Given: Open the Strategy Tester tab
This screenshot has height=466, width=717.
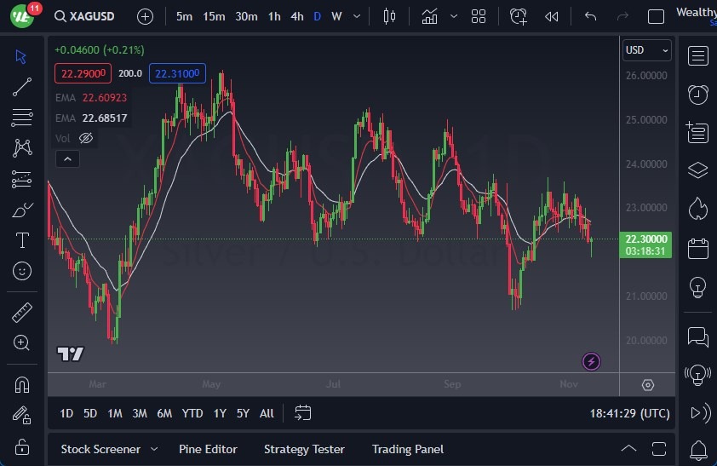Looking at the screenshot, I should tap(304, 449).
